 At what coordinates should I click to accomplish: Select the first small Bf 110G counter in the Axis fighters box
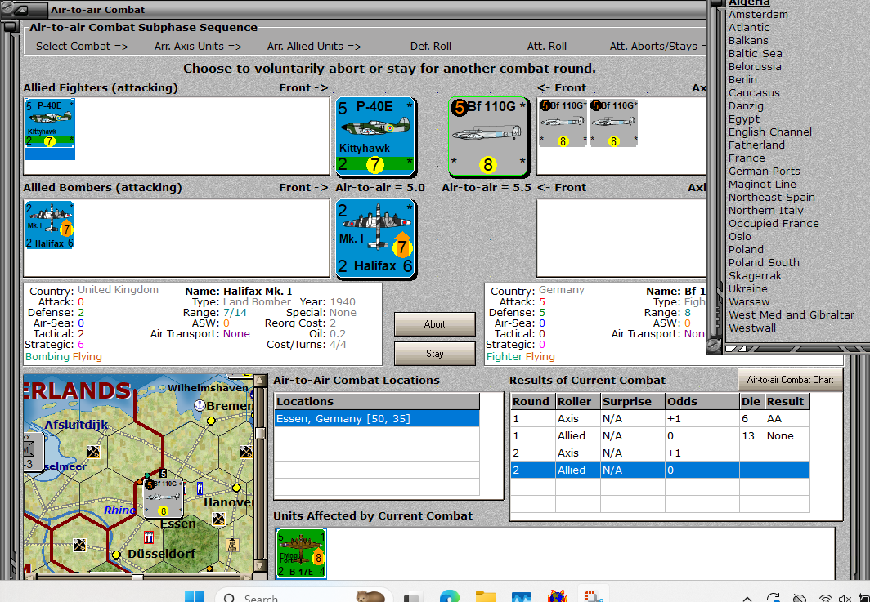coord(563,123)
